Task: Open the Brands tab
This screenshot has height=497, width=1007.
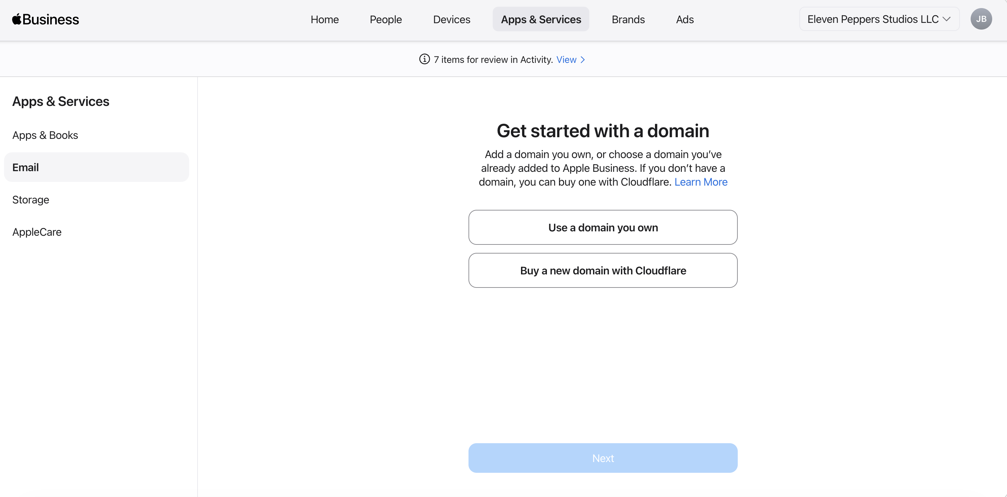Action: click(x=628, y=19)
